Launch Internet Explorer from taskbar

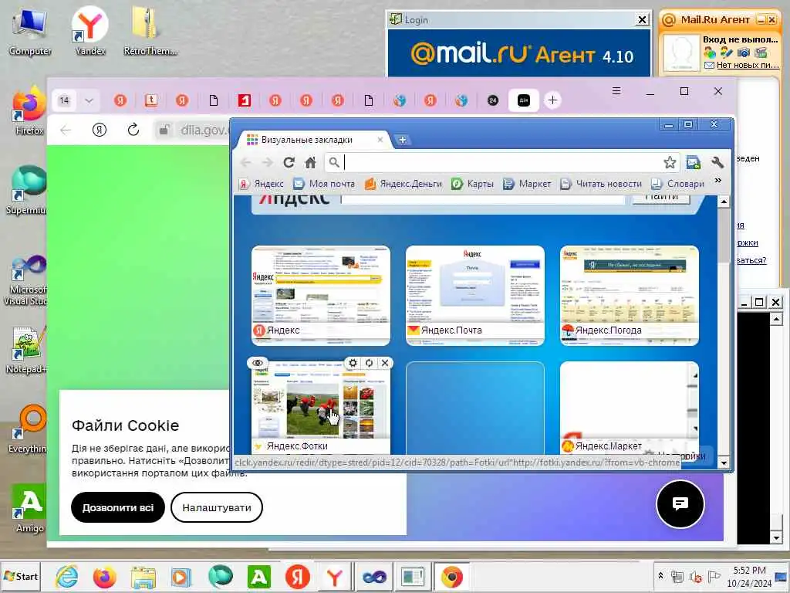(x=67, y=577)
